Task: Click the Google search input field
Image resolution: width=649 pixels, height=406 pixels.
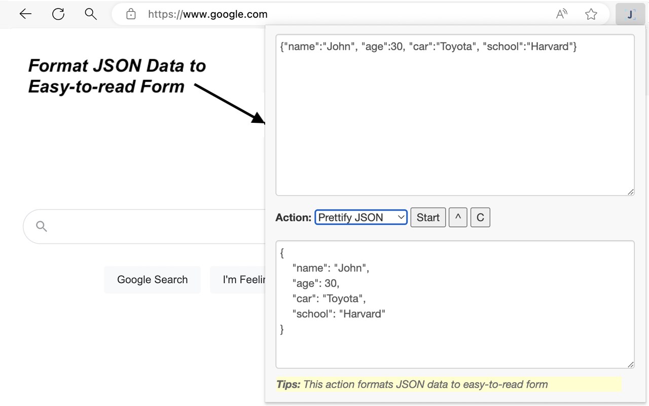Action: pos(152,226)
